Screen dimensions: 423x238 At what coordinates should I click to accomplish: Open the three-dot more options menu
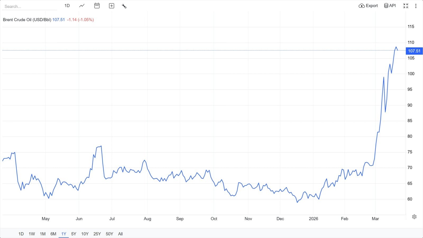[x=416, y=6]
